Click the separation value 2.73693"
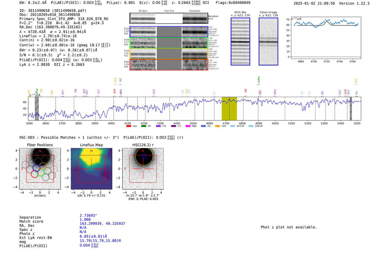Viewport: 389px width, 265px height. click(x=88, y=216)
